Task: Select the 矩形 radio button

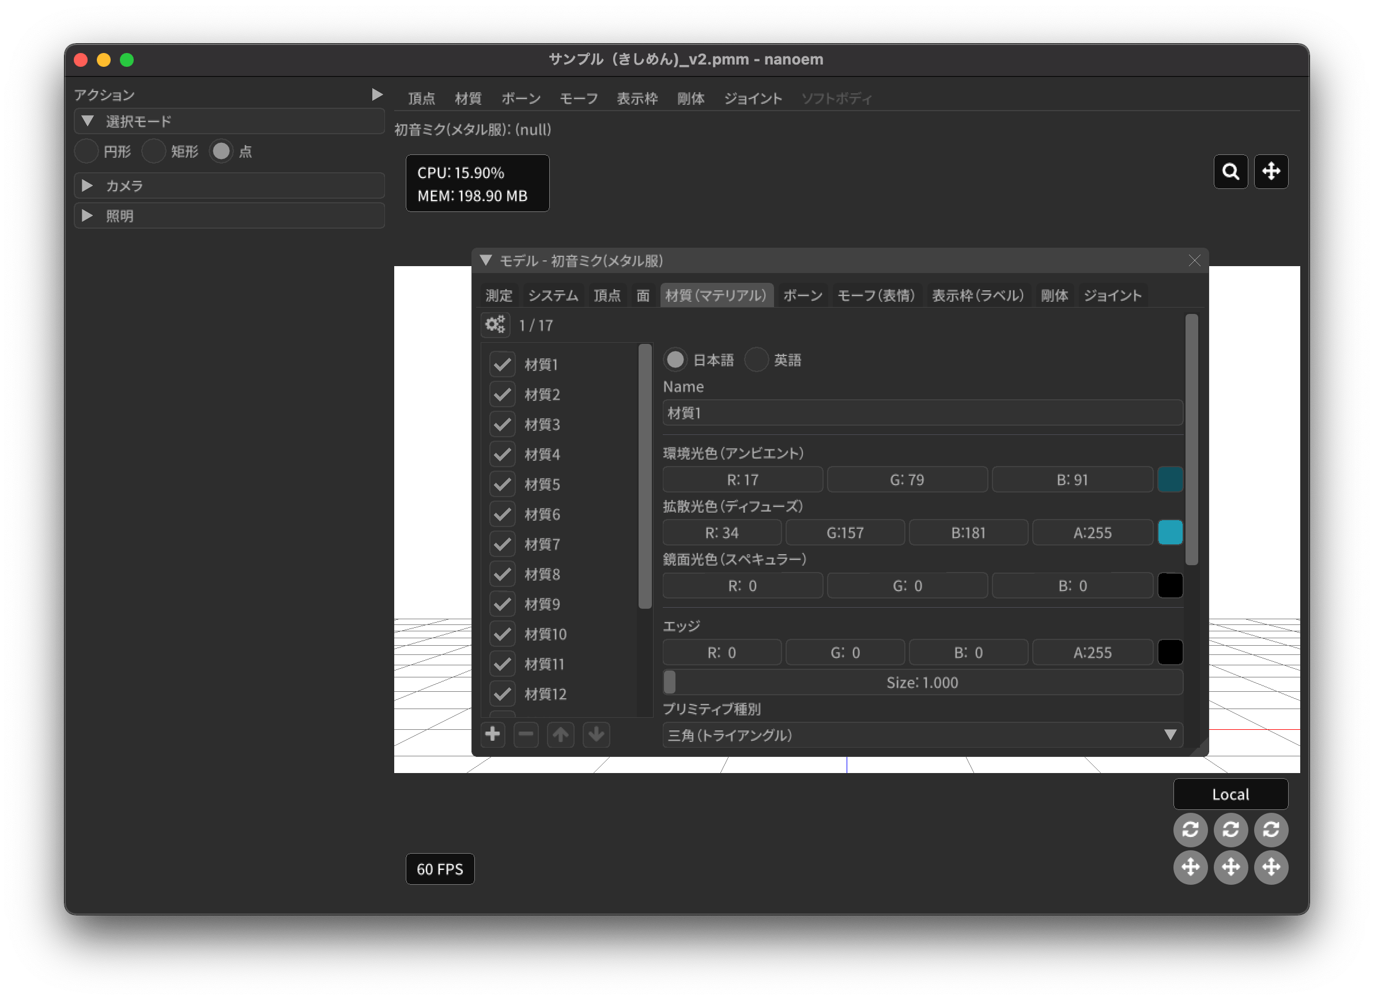Action: [154, 151]
